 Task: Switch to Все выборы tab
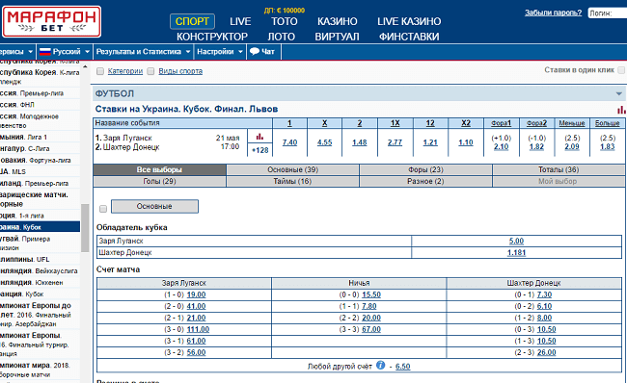pos(159,169)
